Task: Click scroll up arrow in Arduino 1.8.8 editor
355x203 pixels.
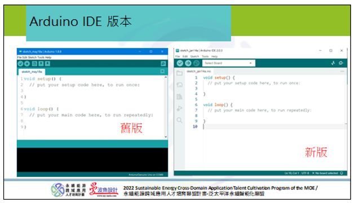Action: [166, 77]
